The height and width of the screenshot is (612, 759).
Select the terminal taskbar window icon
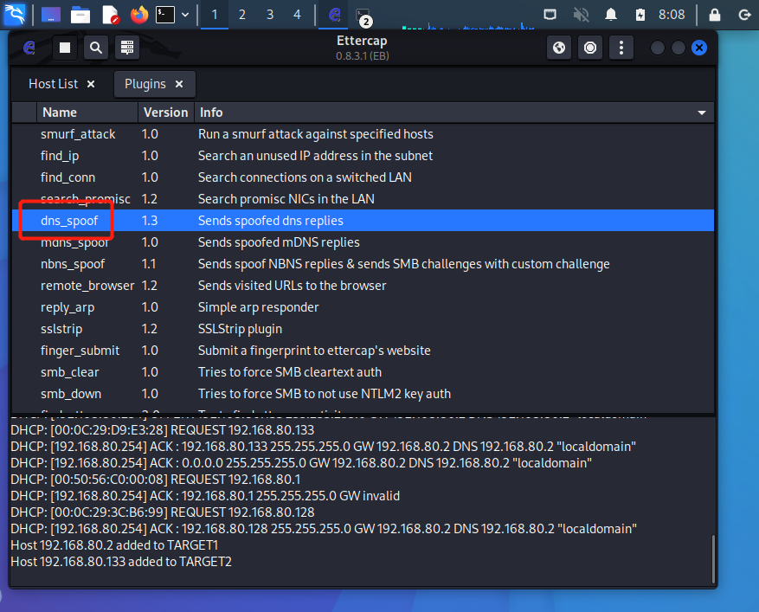point(363,16)
